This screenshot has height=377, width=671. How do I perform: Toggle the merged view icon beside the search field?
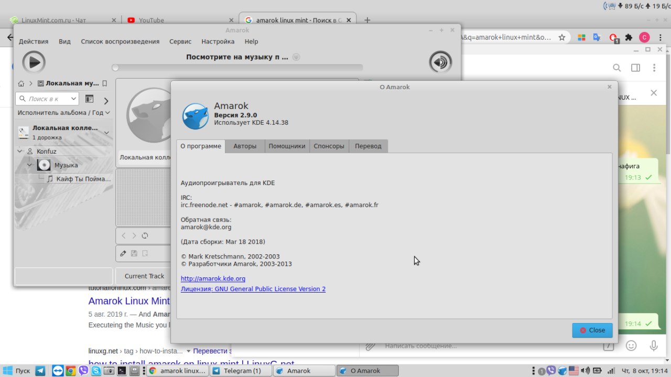(89, 99)
